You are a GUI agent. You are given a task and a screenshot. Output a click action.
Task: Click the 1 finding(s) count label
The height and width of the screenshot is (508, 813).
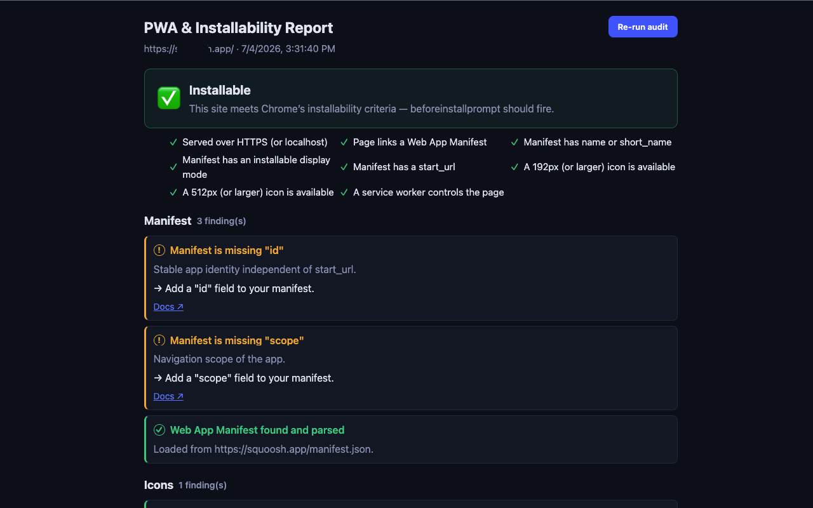tap(203, 485)
